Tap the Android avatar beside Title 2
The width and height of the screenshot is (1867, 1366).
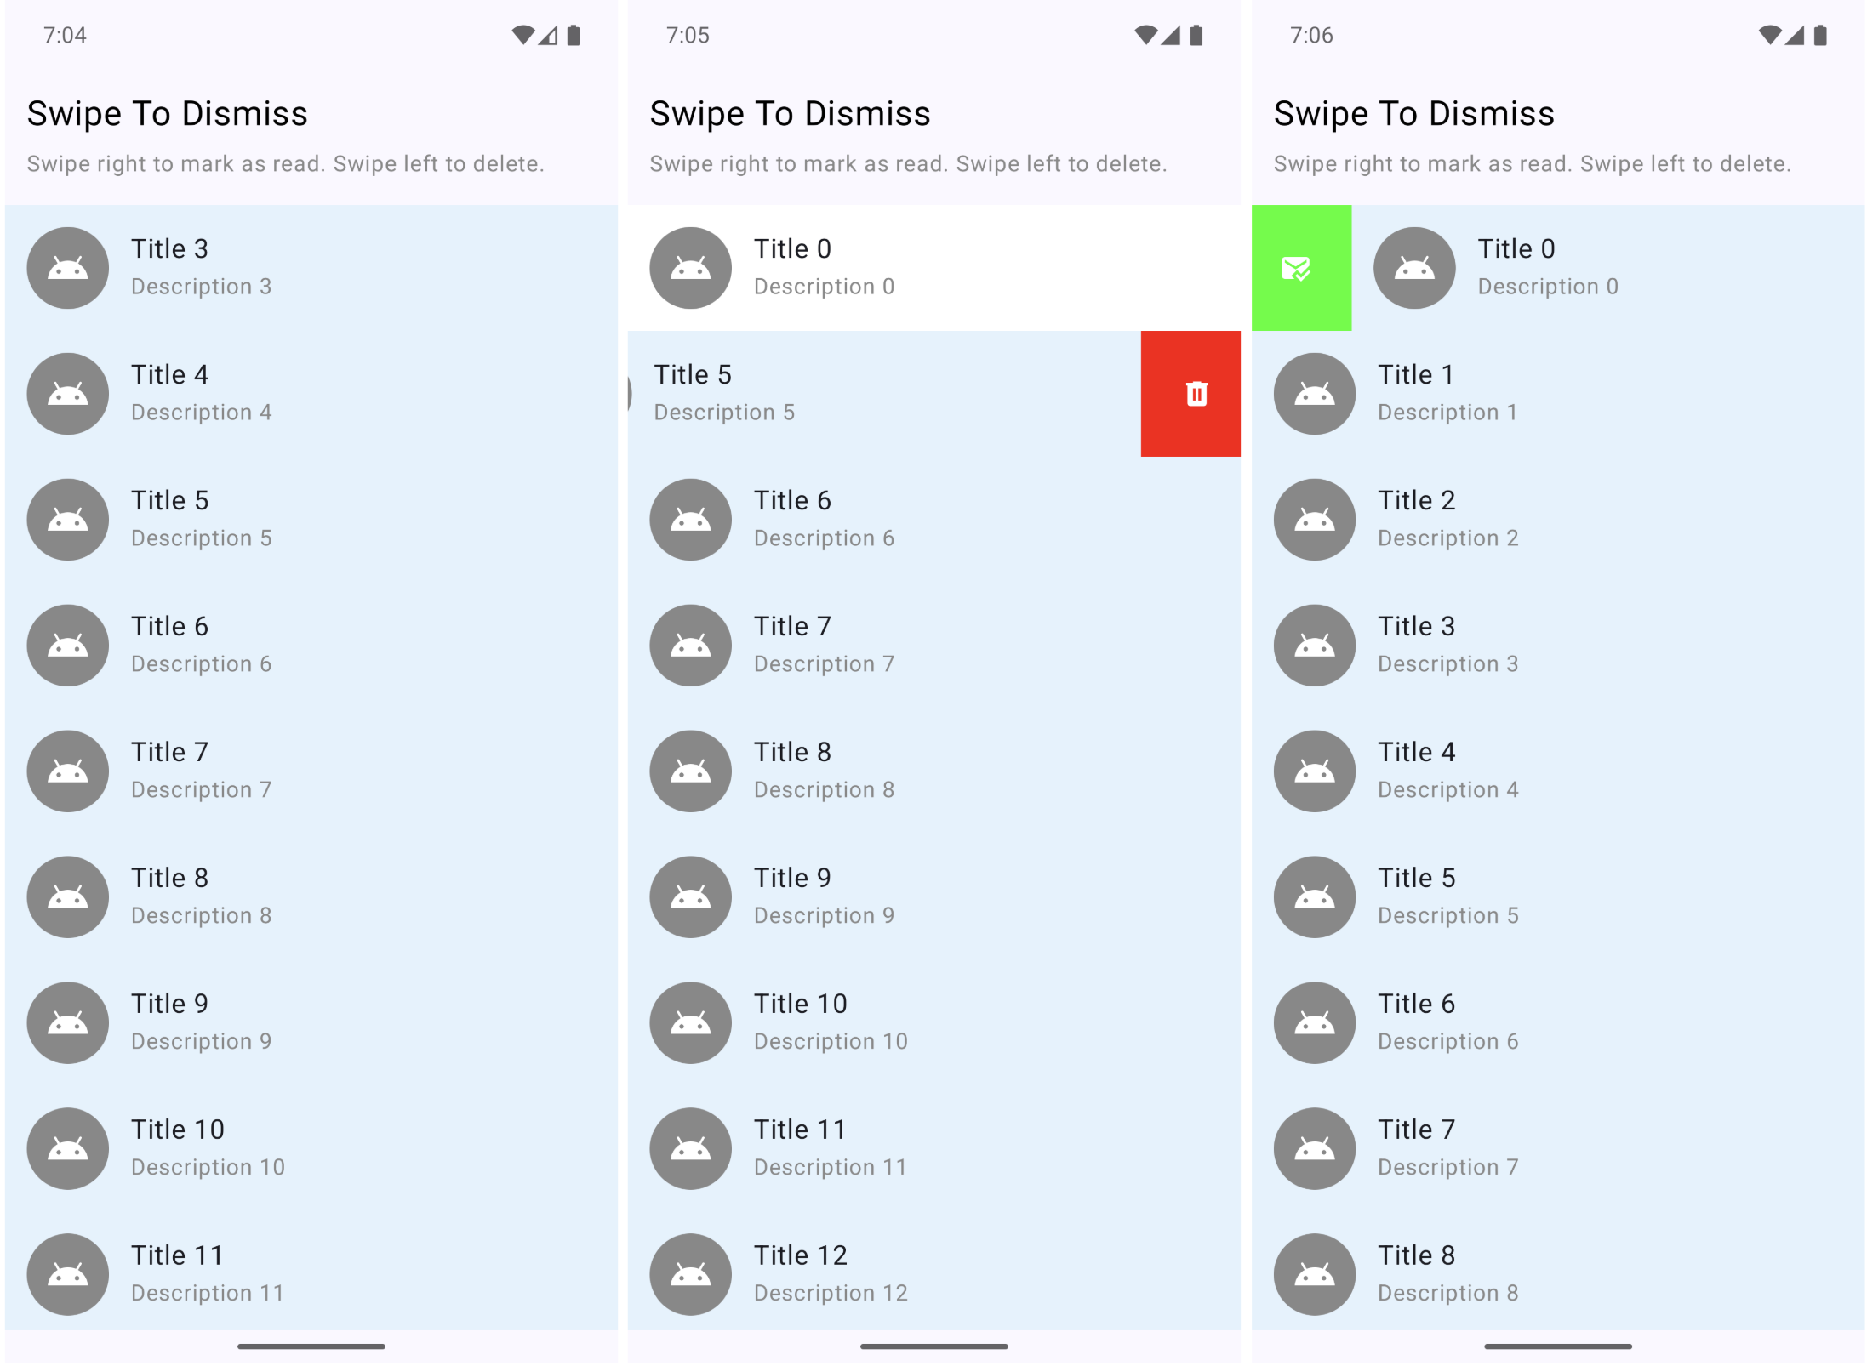click(x=1314, y=520)
